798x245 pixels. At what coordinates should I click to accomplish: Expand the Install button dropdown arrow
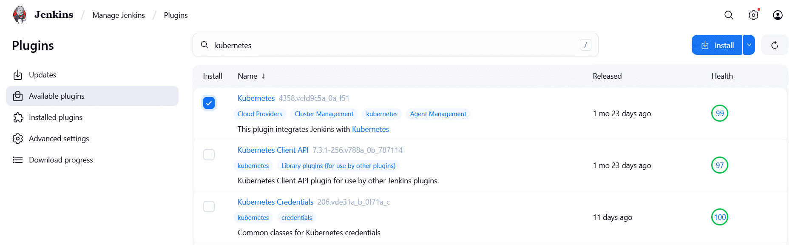pos(749,45)
